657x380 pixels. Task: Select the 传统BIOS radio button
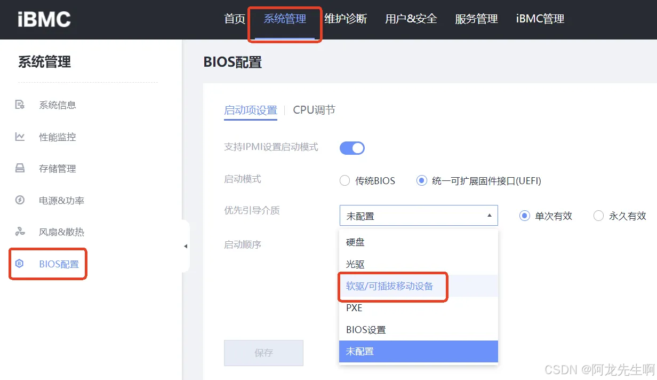point(345,181)
